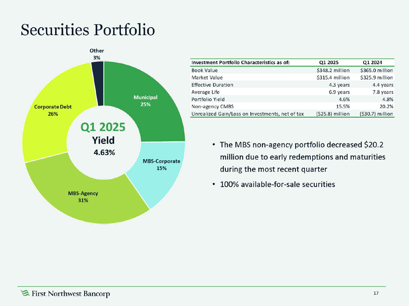Click the ($25.8) million unrealized loss cell
The width and height of the screenshot is (409, 306).
(x=333, y=113)
